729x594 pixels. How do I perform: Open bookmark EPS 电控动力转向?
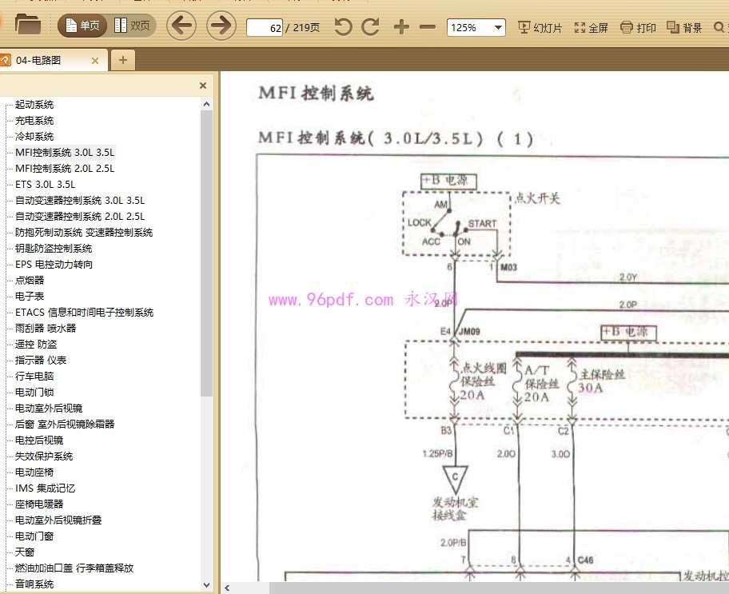click(x=54, y=264)
